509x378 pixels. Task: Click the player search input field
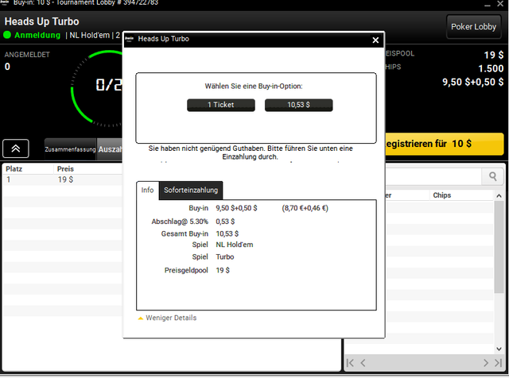coord(433,176)
